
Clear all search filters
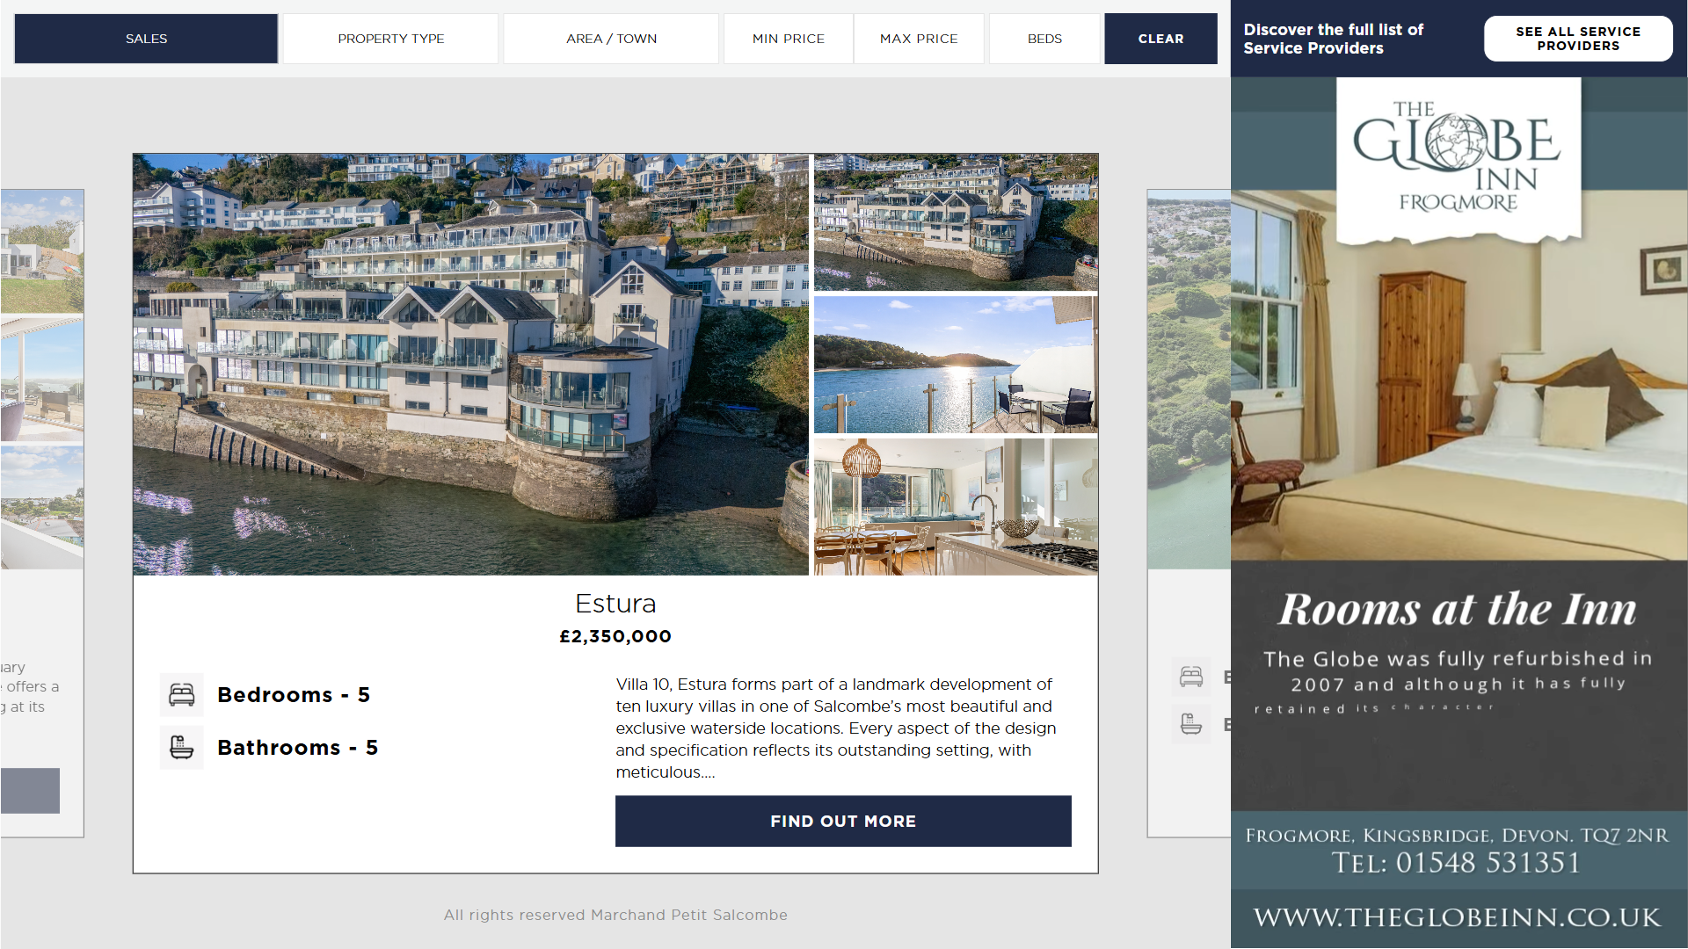[x=1160, y=39]
